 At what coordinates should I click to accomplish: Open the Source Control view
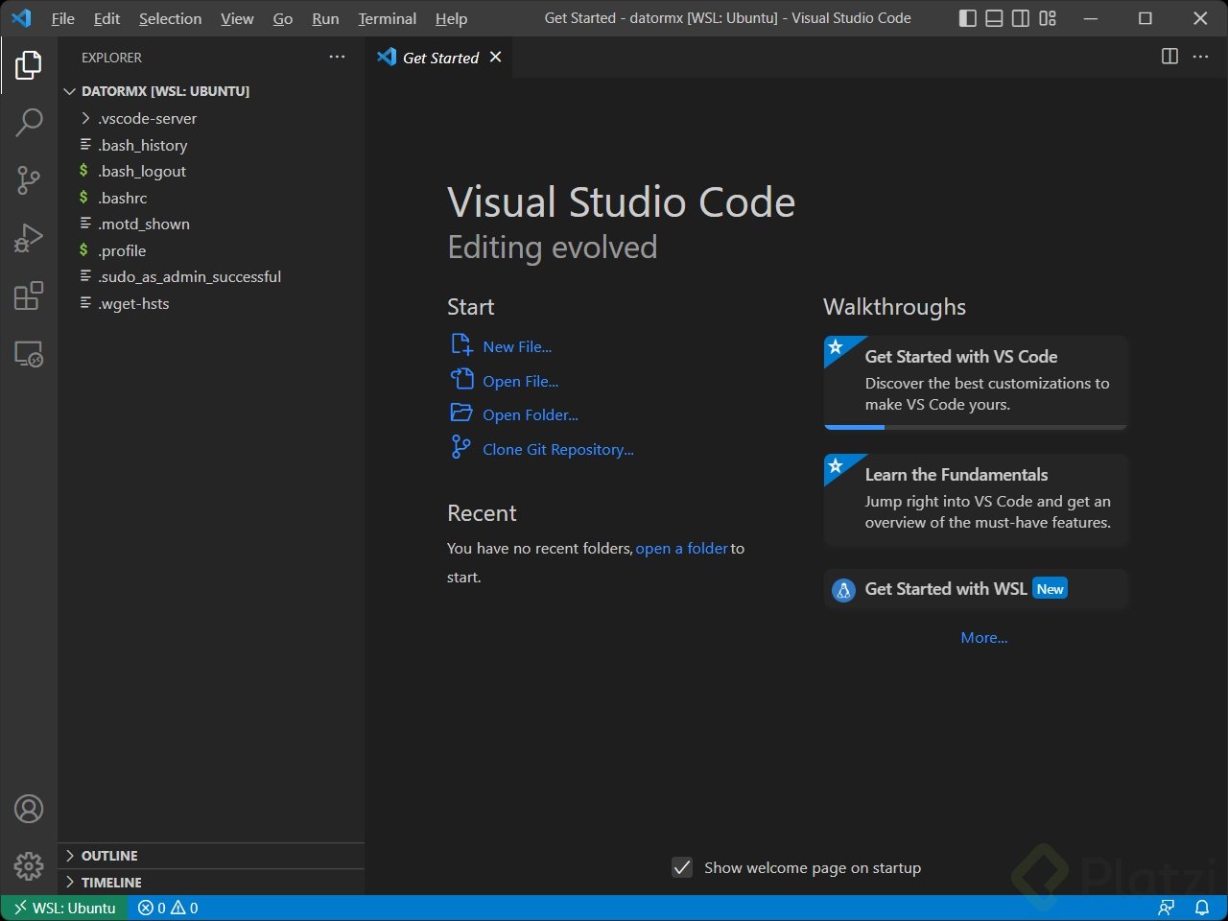coord(29,179)
